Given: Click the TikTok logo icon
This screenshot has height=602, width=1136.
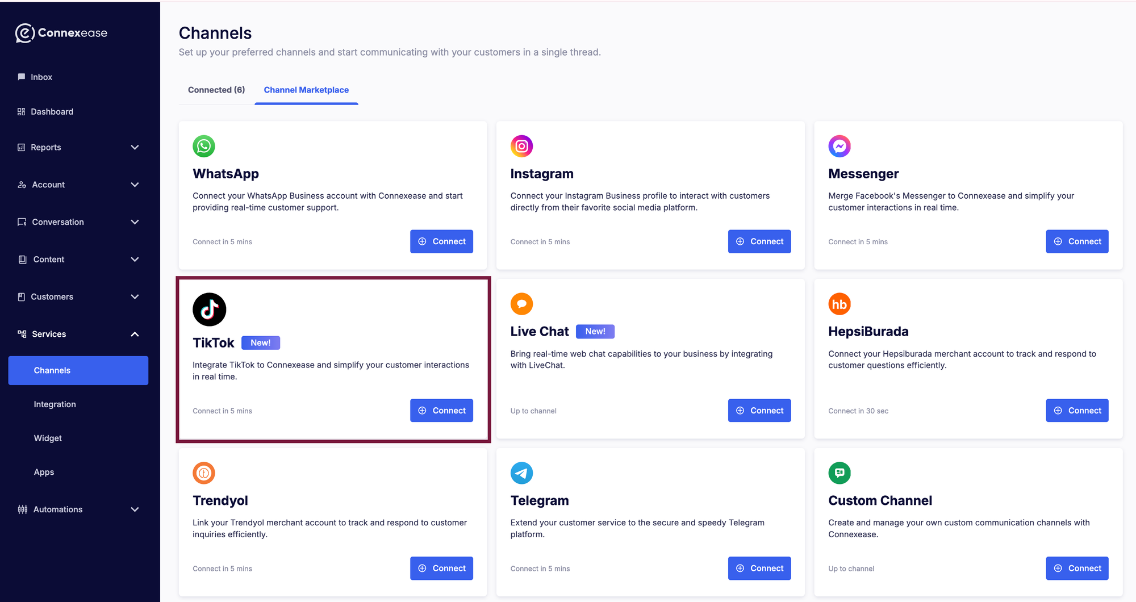Looking at the screenshot, I should [x=209, y=310].
